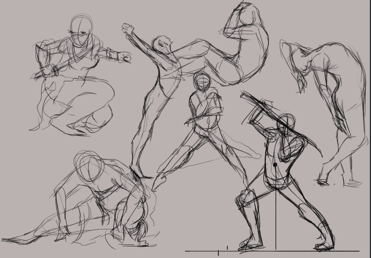The image size is (371, 258).
Task: Click the crouching masked figure holding a sword
Action: point(80,75)
